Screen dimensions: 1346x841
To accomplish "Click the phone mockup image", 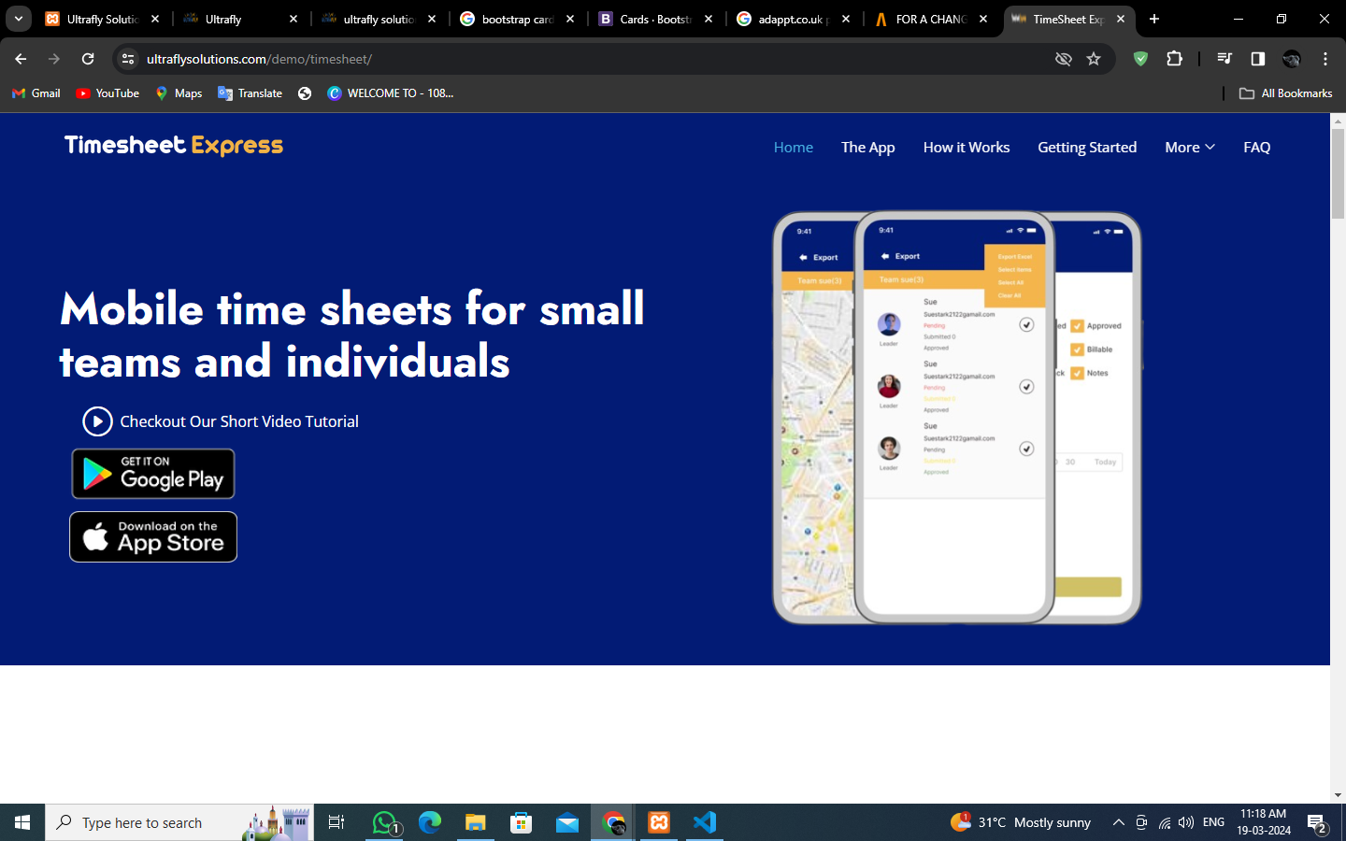I will click(957, 418).
